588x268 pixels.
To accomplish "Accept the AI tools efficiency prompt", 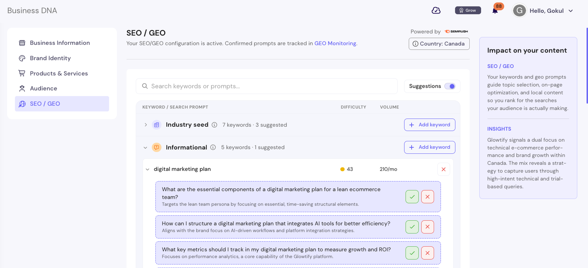I will 412,227.
